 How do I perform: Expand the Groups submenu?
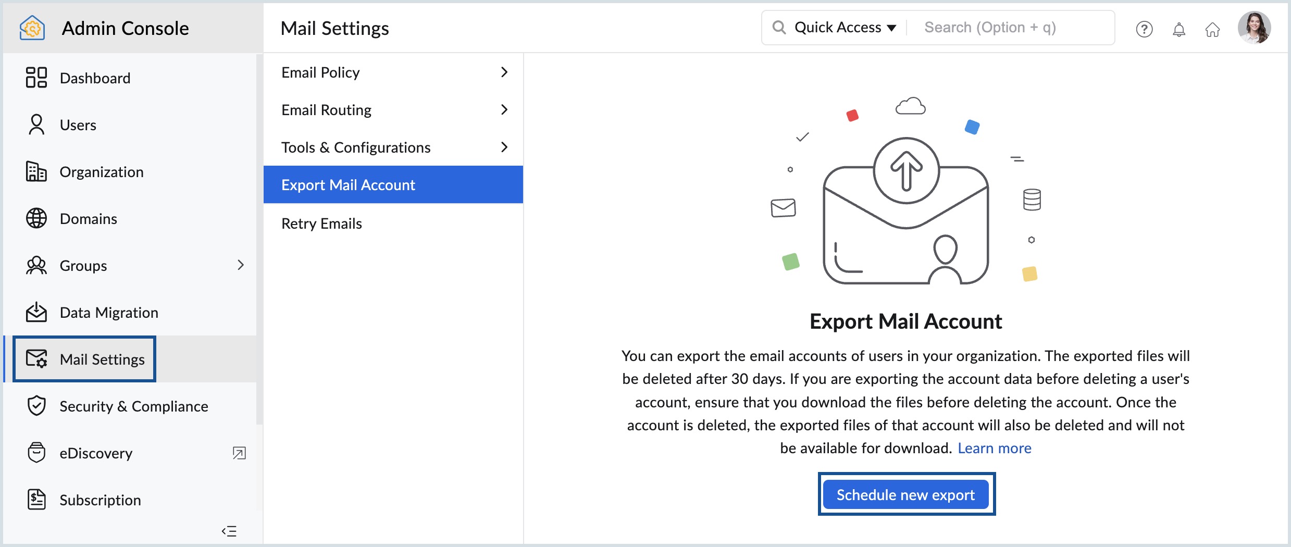pos(241,265)
